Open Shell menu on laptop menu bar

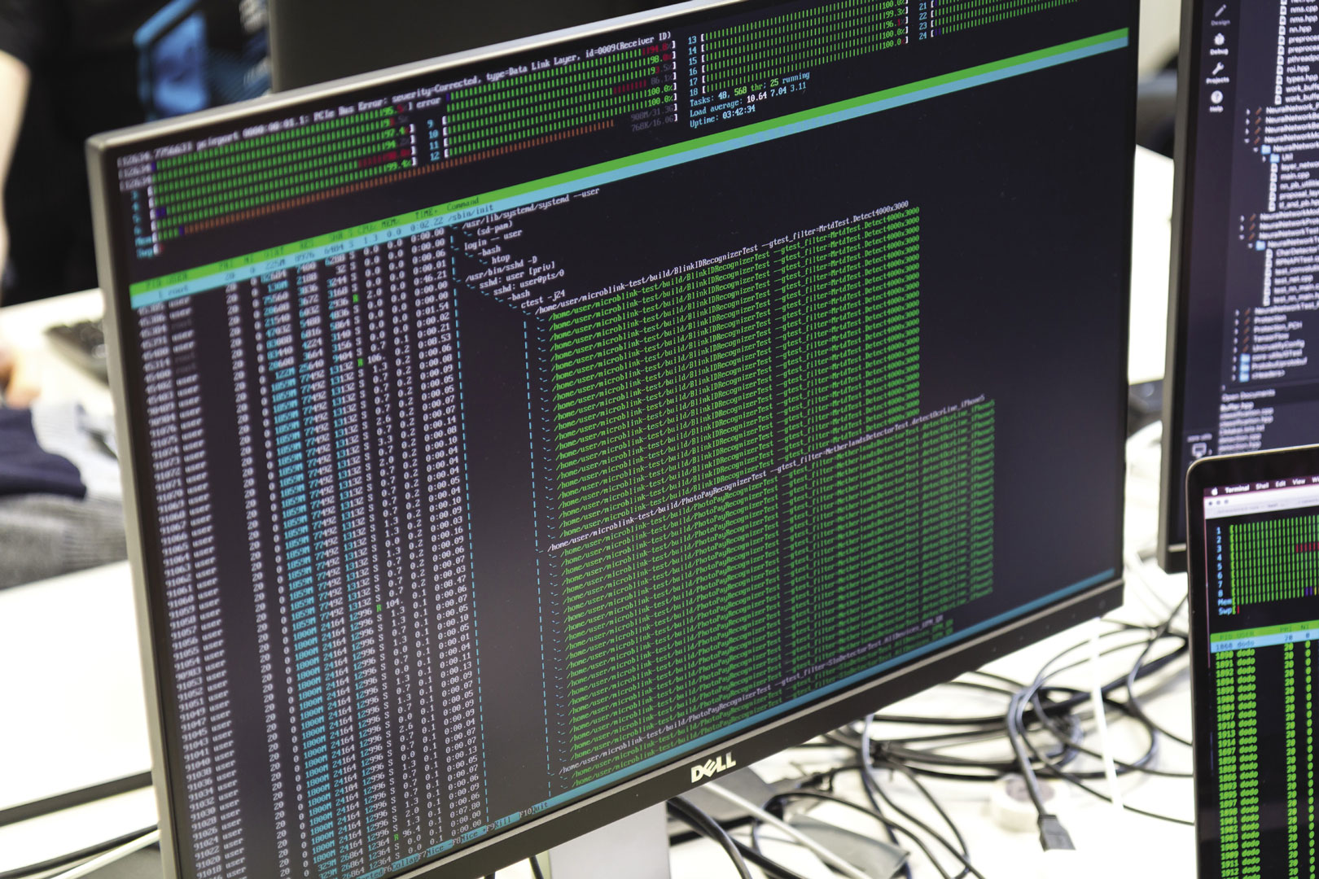coord(1263,486)
